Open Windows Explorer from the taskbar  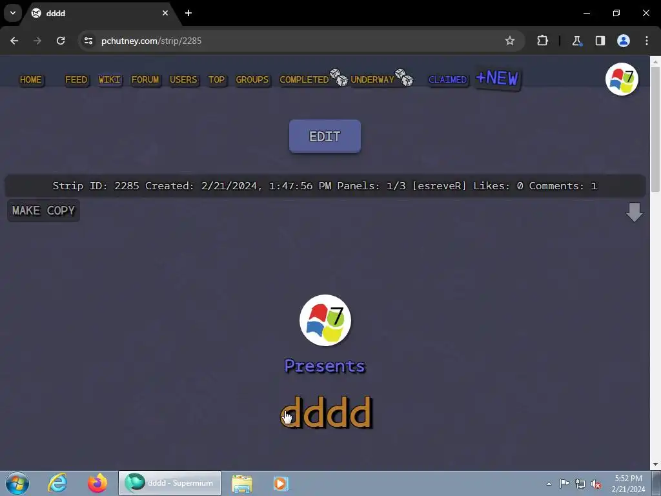tap(242, 483)
